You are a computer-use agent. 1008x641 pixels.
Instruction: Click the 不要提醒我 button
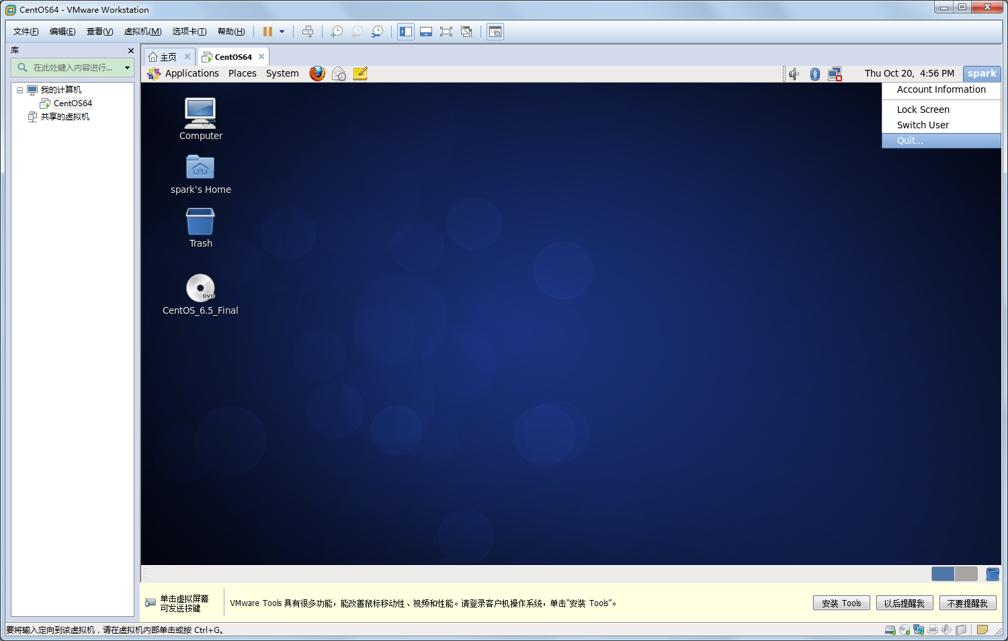968,603
